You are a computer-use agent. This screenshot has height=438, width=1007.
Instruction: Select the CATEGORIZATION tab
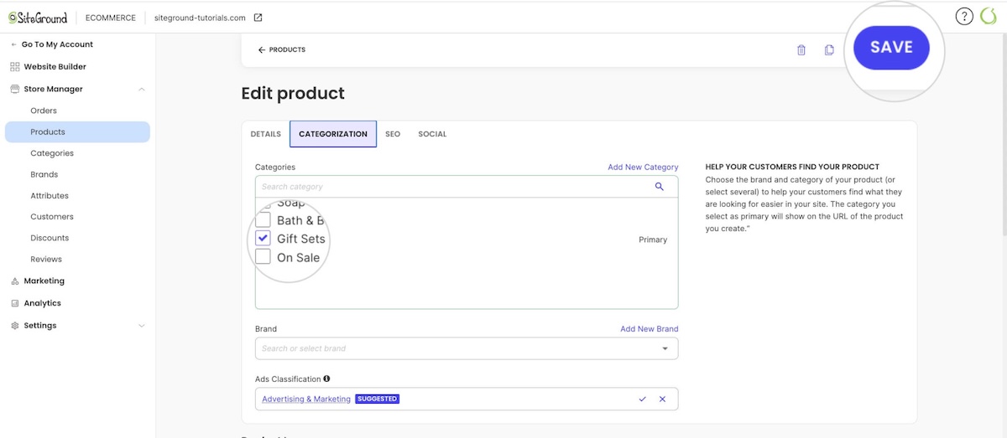(333, 134)
